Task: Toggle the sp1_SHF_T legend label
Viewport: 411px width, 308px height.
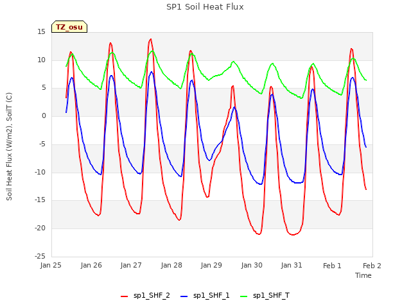Action: pyautogui.click(x=271, y=295)
